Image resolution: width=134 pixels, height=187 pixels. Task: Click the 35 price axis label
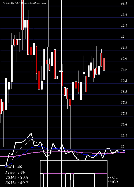pos(123,147)
